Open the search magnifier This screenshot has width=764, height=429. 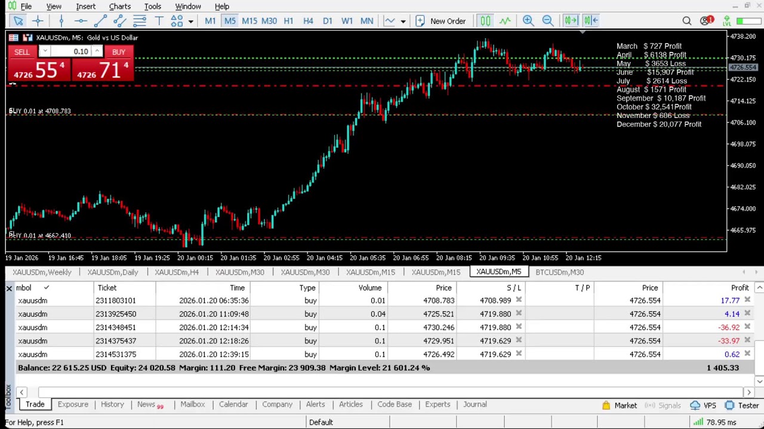coord(687,21)
